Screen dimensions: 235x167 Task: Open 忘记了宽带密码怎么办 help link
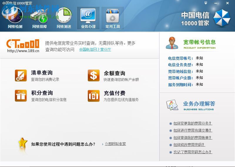193,152
